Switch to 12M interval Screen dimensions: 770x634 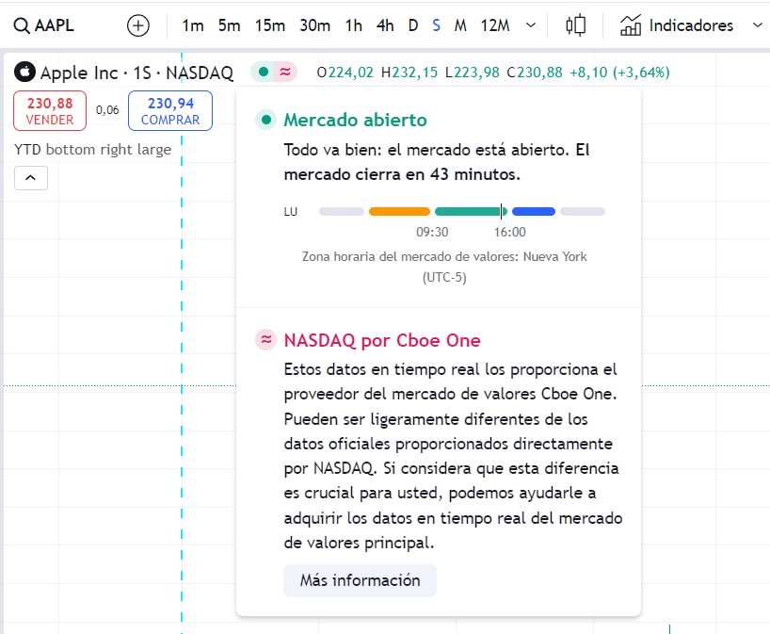[x=495, y=25]
